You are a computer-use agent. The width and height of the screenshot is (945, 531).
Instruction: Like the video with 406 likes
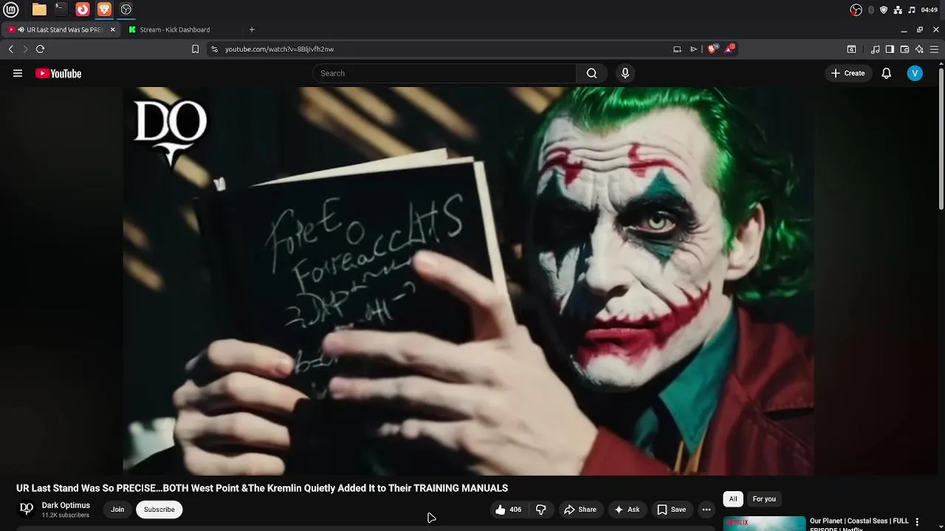(x=508, y=510)
